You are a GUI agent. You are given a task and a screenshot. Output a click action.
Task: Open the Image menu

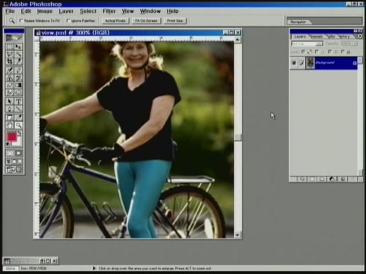(x=45, y=11)
